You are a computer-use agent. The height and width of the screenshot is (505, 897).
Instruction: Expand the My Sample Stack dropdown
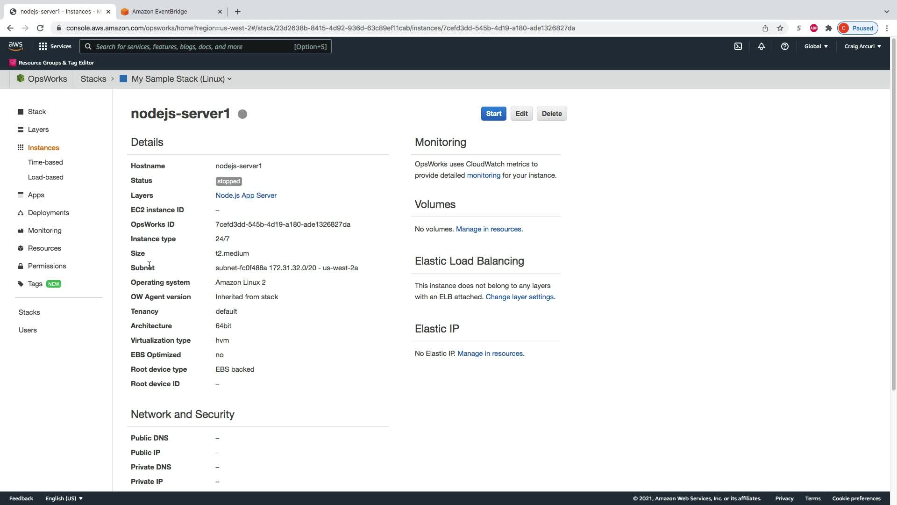181,79
